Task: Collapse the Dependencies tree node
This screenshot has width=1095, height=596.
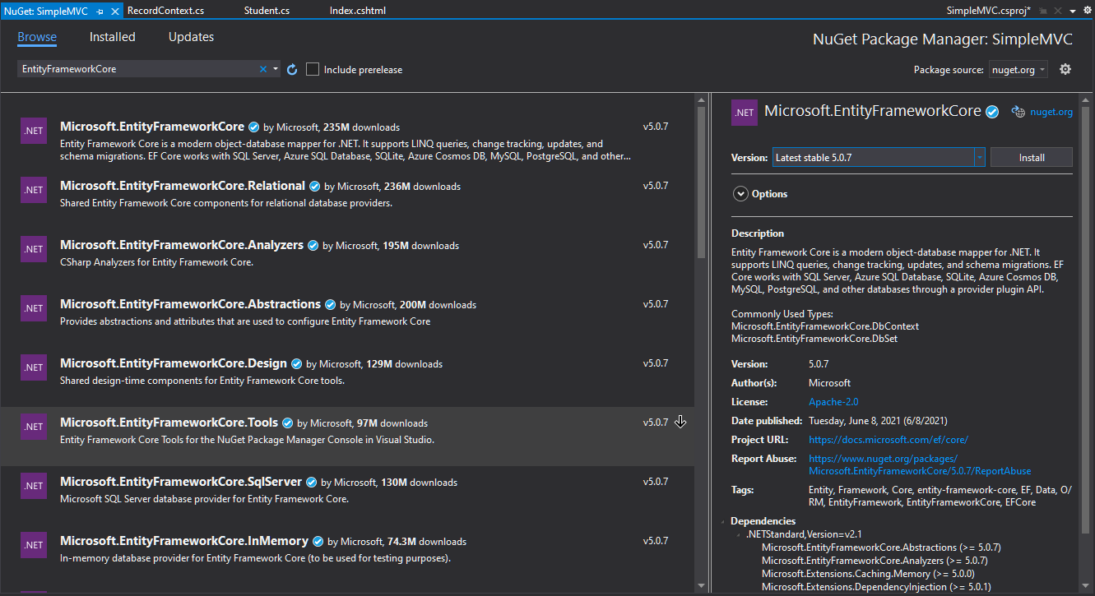Action: 724,521
